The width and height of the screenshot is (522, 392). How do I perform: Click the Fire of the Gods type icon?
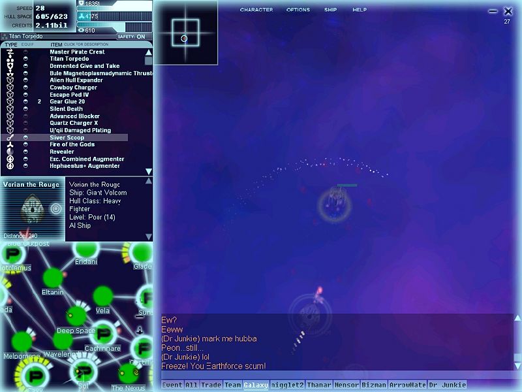tap(10, 145)
